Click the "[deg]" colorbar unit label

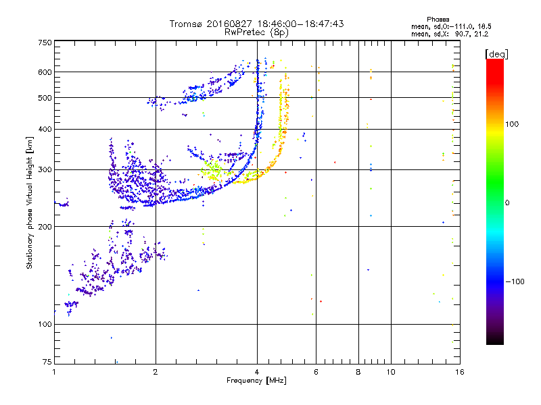pyautogui.click(x=496, y=54)
